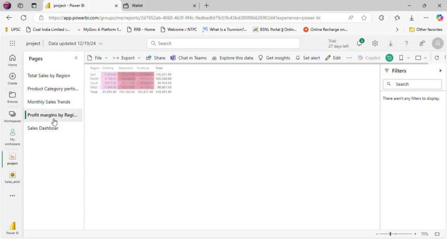Open a new browser tab
Image resolution: width=447 pixels, height=239 pixels.
207,5
